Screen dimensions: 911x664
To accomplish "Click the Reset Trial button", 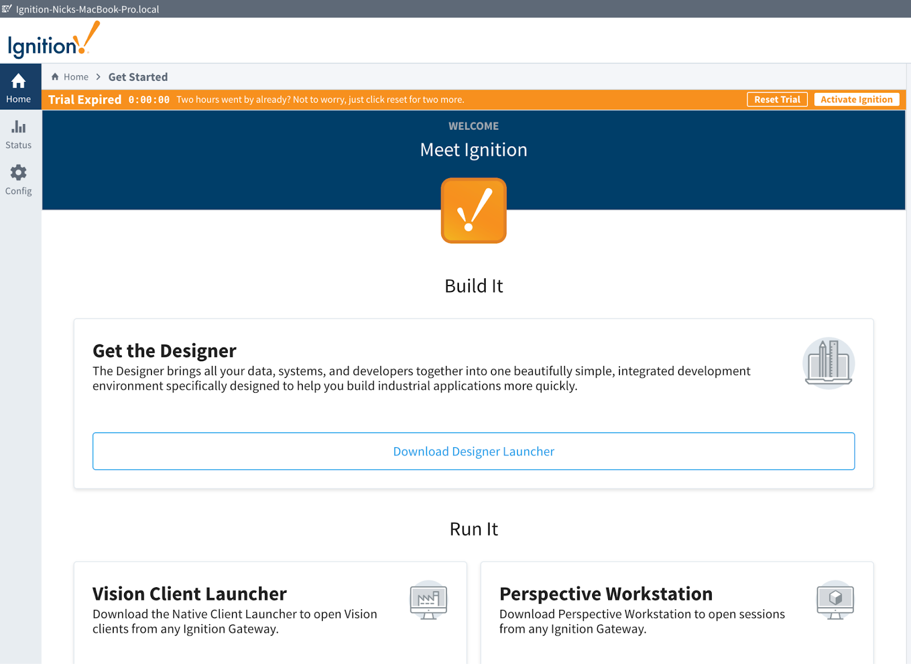I will [777, 100].
